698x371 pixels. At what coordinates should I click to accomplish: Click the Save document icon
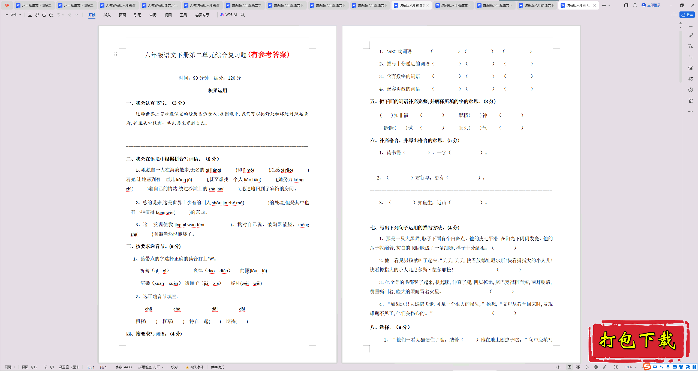30,15
